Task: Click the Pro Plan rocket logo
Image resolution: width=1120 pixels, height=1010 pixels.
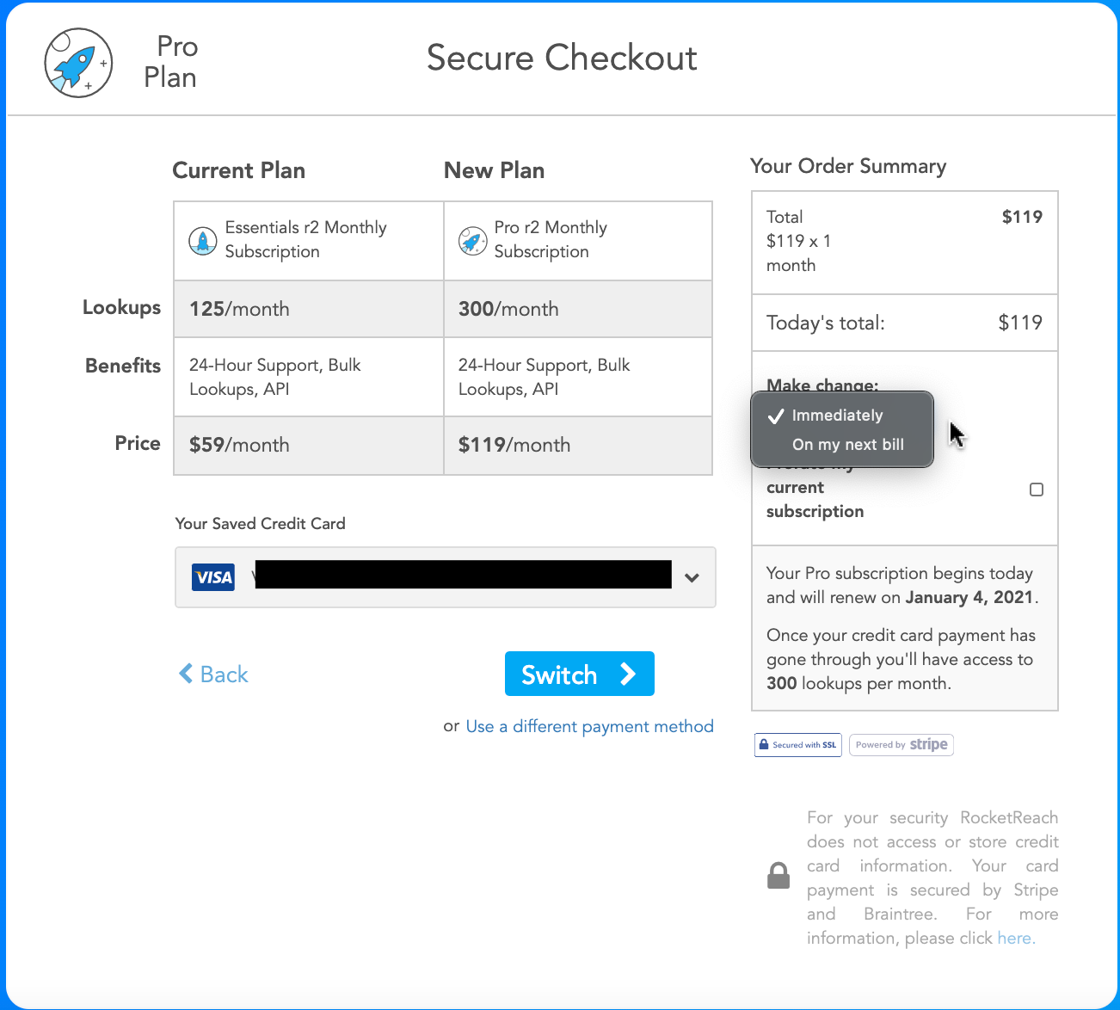Action: 78,63
